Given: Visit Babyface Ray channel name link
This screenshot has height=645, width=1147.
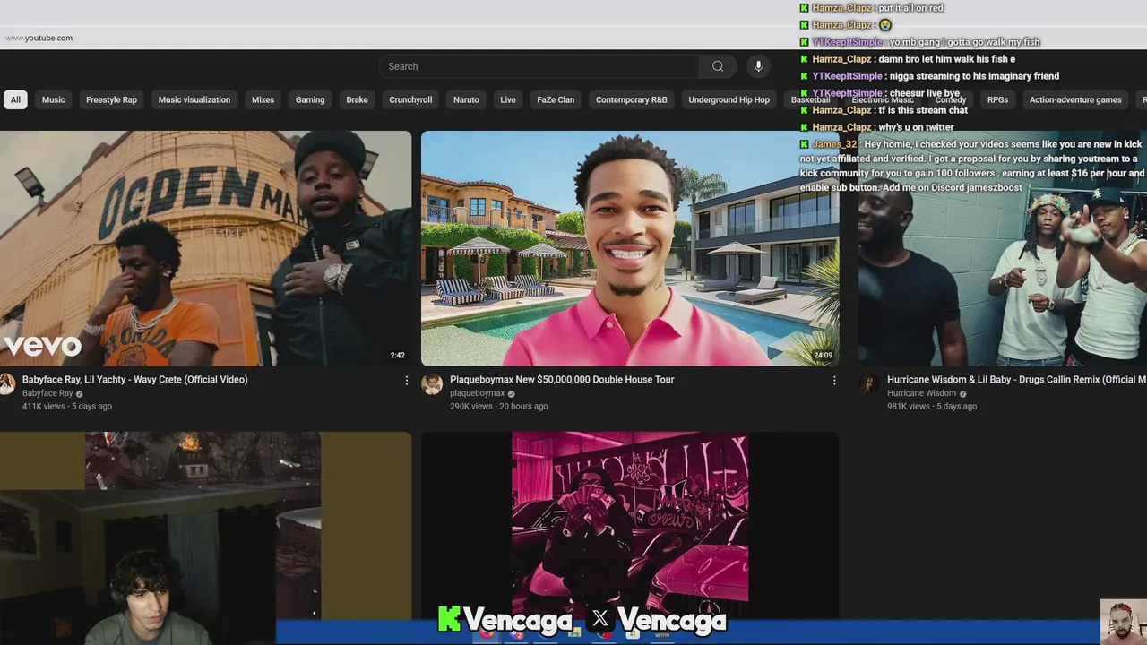Looking at the screenshot, I should (x=47, y=393).
